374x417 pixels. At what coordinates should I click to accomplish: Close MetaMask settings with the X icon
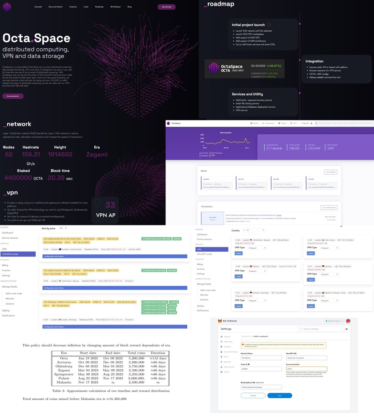[x=346, y=329]
